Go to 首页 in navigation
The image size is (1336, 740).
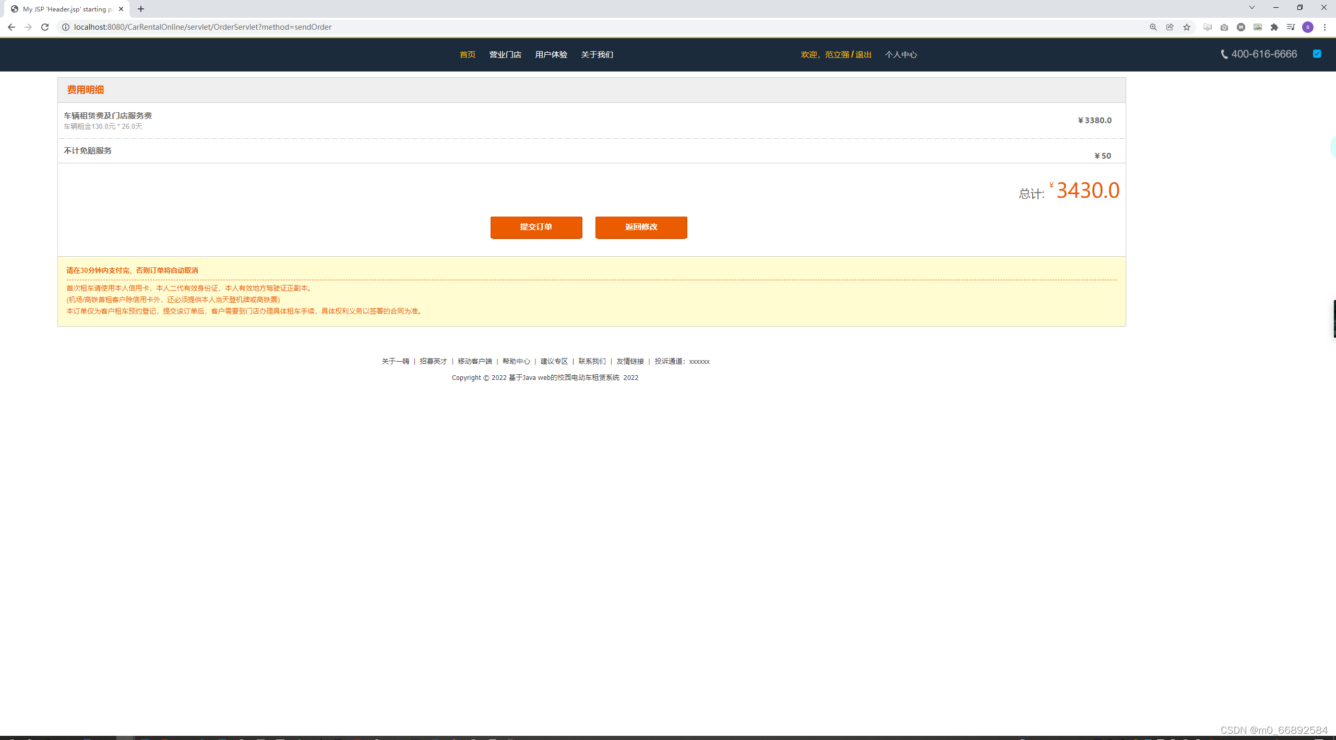(468, 55)
